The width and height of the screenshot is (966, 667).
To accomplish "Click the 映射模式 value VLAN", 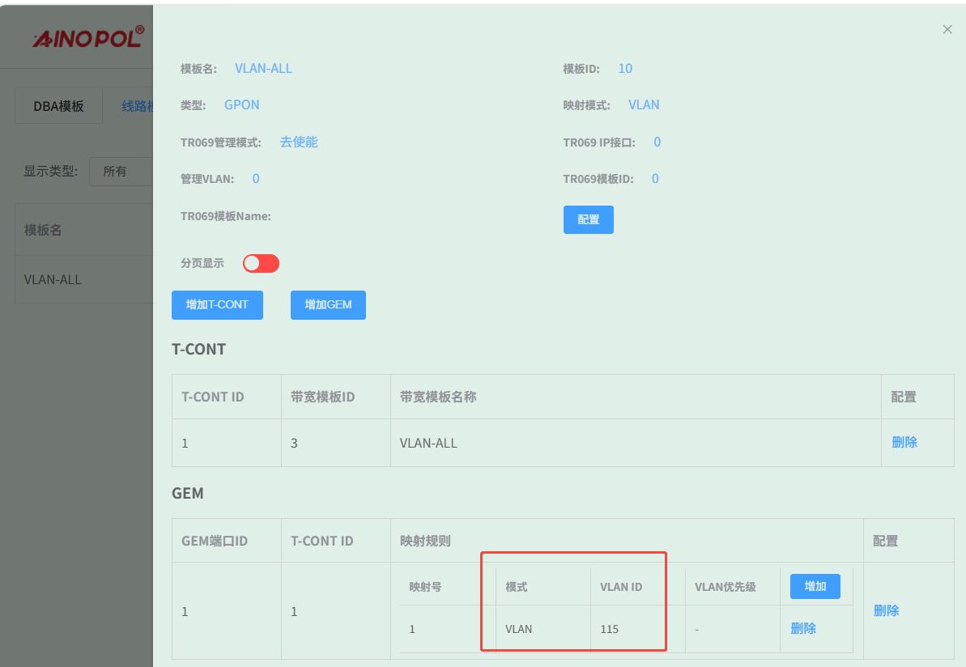I will [x=644, y=104].
